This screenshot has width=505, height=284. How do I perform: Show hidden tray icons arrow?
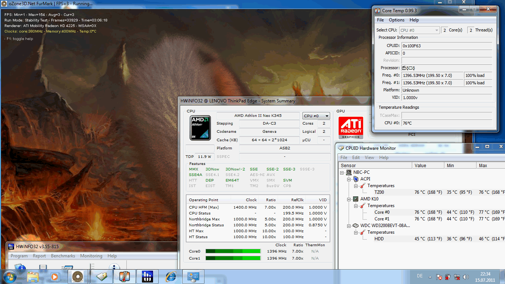click(430, 277)
